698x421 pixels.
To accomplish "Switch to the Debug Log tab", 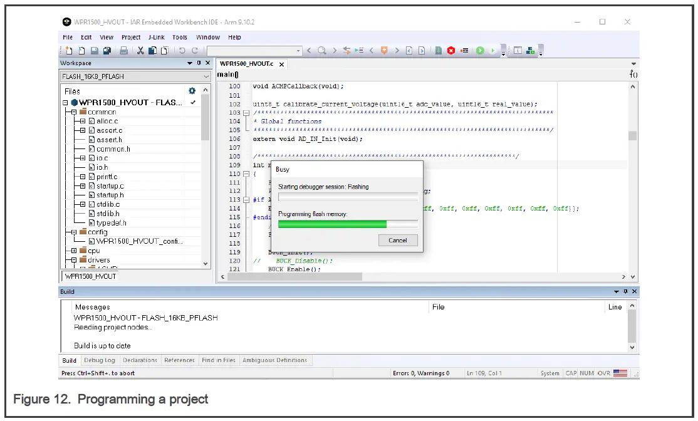I will 100,360.
